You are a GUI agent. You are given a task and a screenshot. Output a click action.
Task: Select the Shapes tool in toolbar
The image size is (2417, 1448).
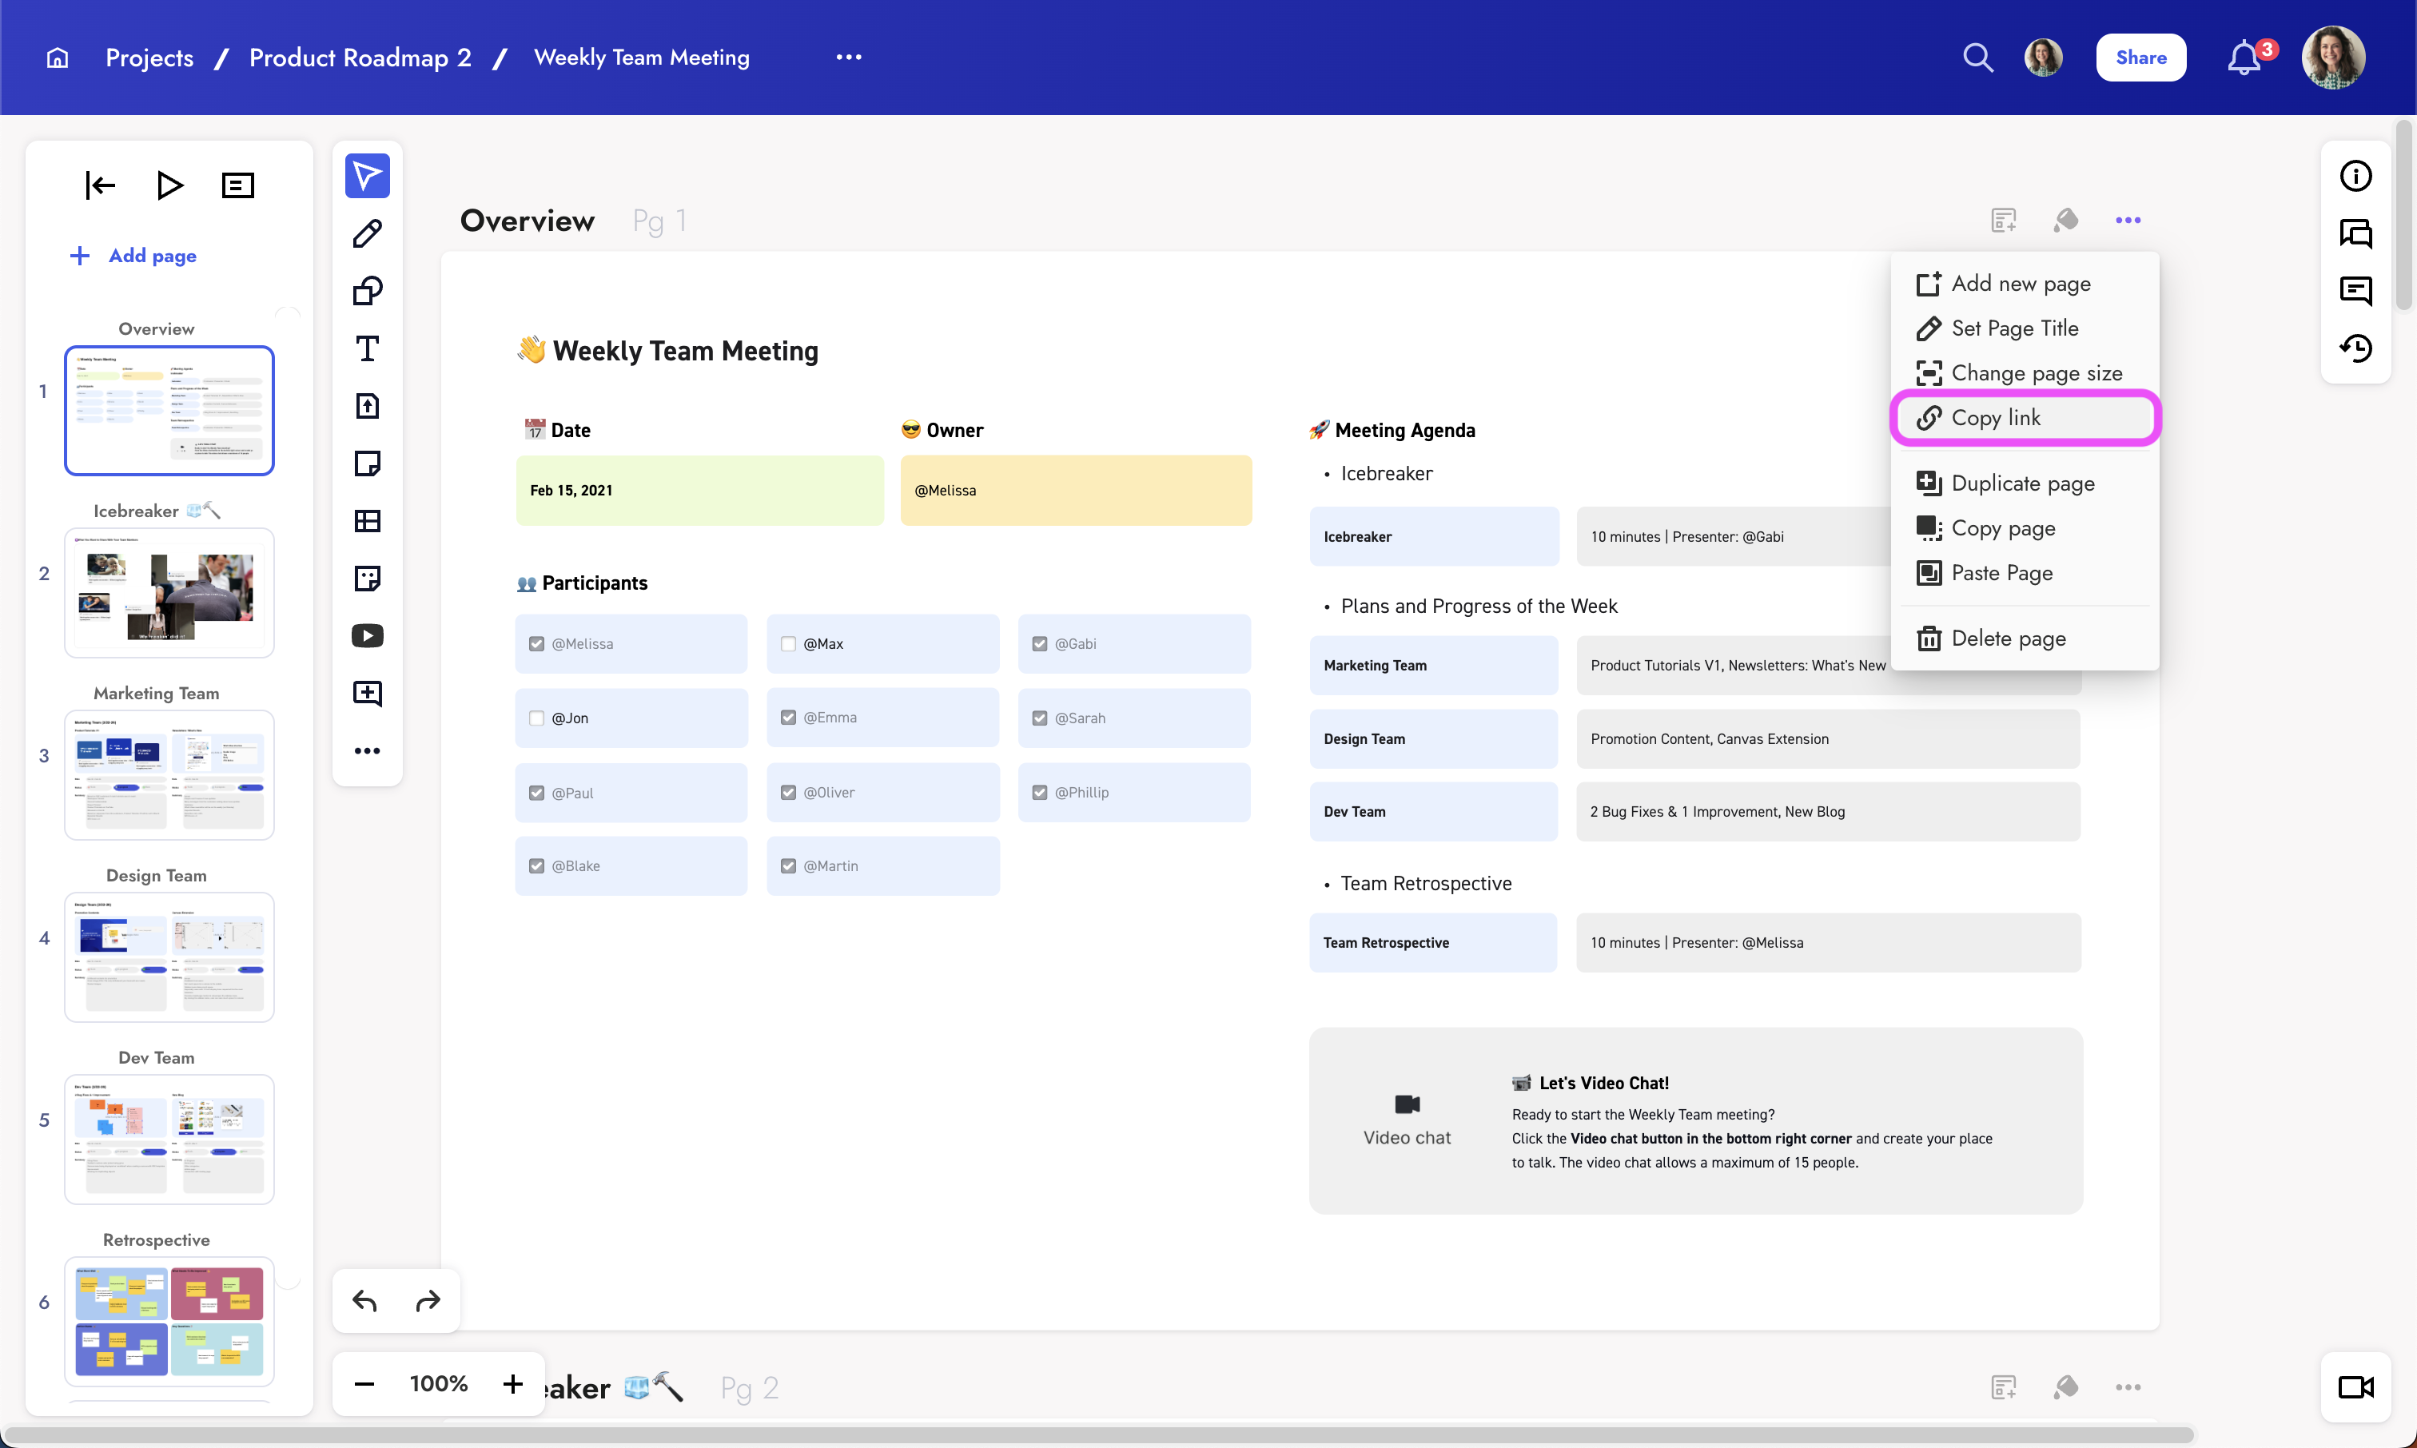pyautogui.click(x=367, y=291)
